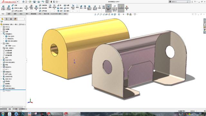Select the Origin item in feature tree
Image resolution: width=206 pixels, height=116 pixels.
[6, 58]
